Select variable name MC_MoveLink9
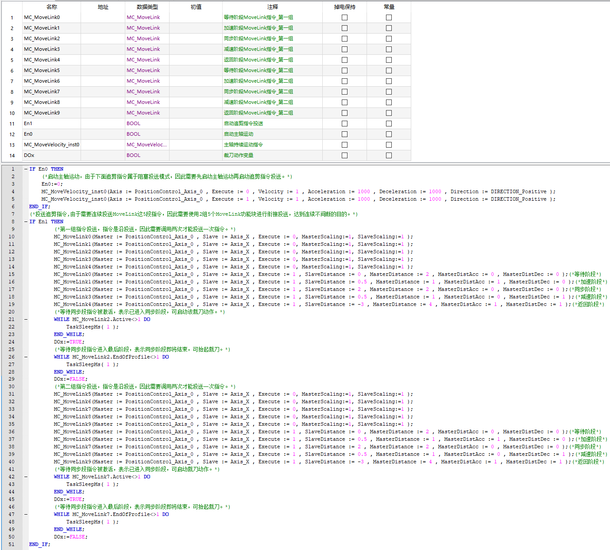The image size is (610, 550). (x=42, y=113)
